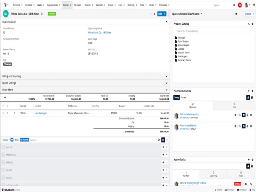Switch to the Future tab in Planned Activities
This screenshot has height=192, width=256.
(183, 97)
